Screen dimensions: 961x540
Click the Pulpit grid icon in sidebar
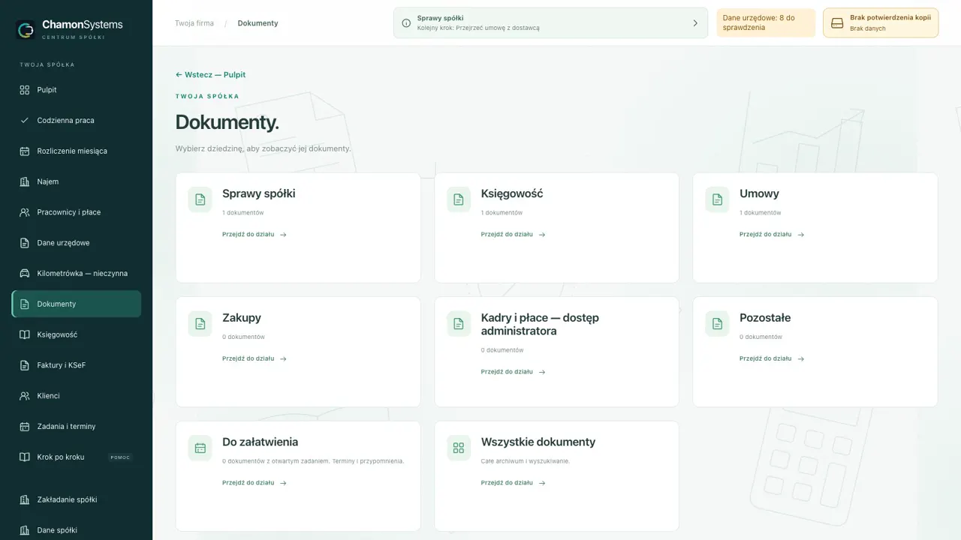[x=24, y=90]
